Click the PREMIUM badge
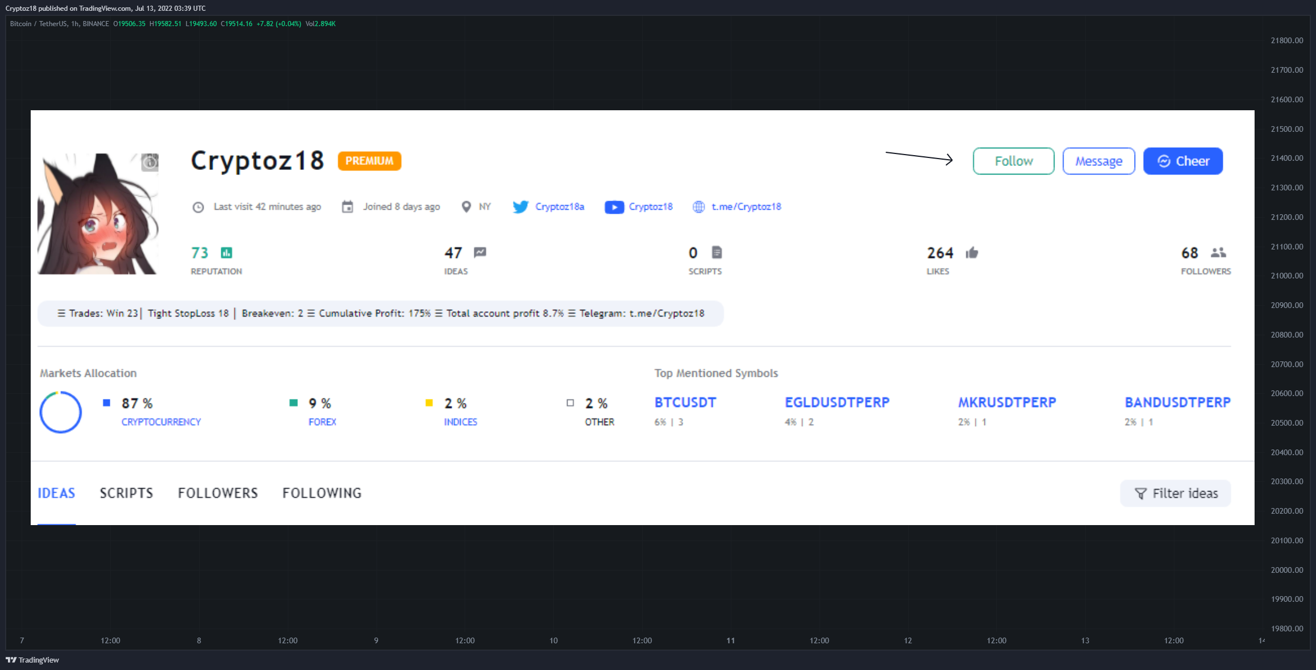This screenshot has width=1316, height=670. pos(370,161)
